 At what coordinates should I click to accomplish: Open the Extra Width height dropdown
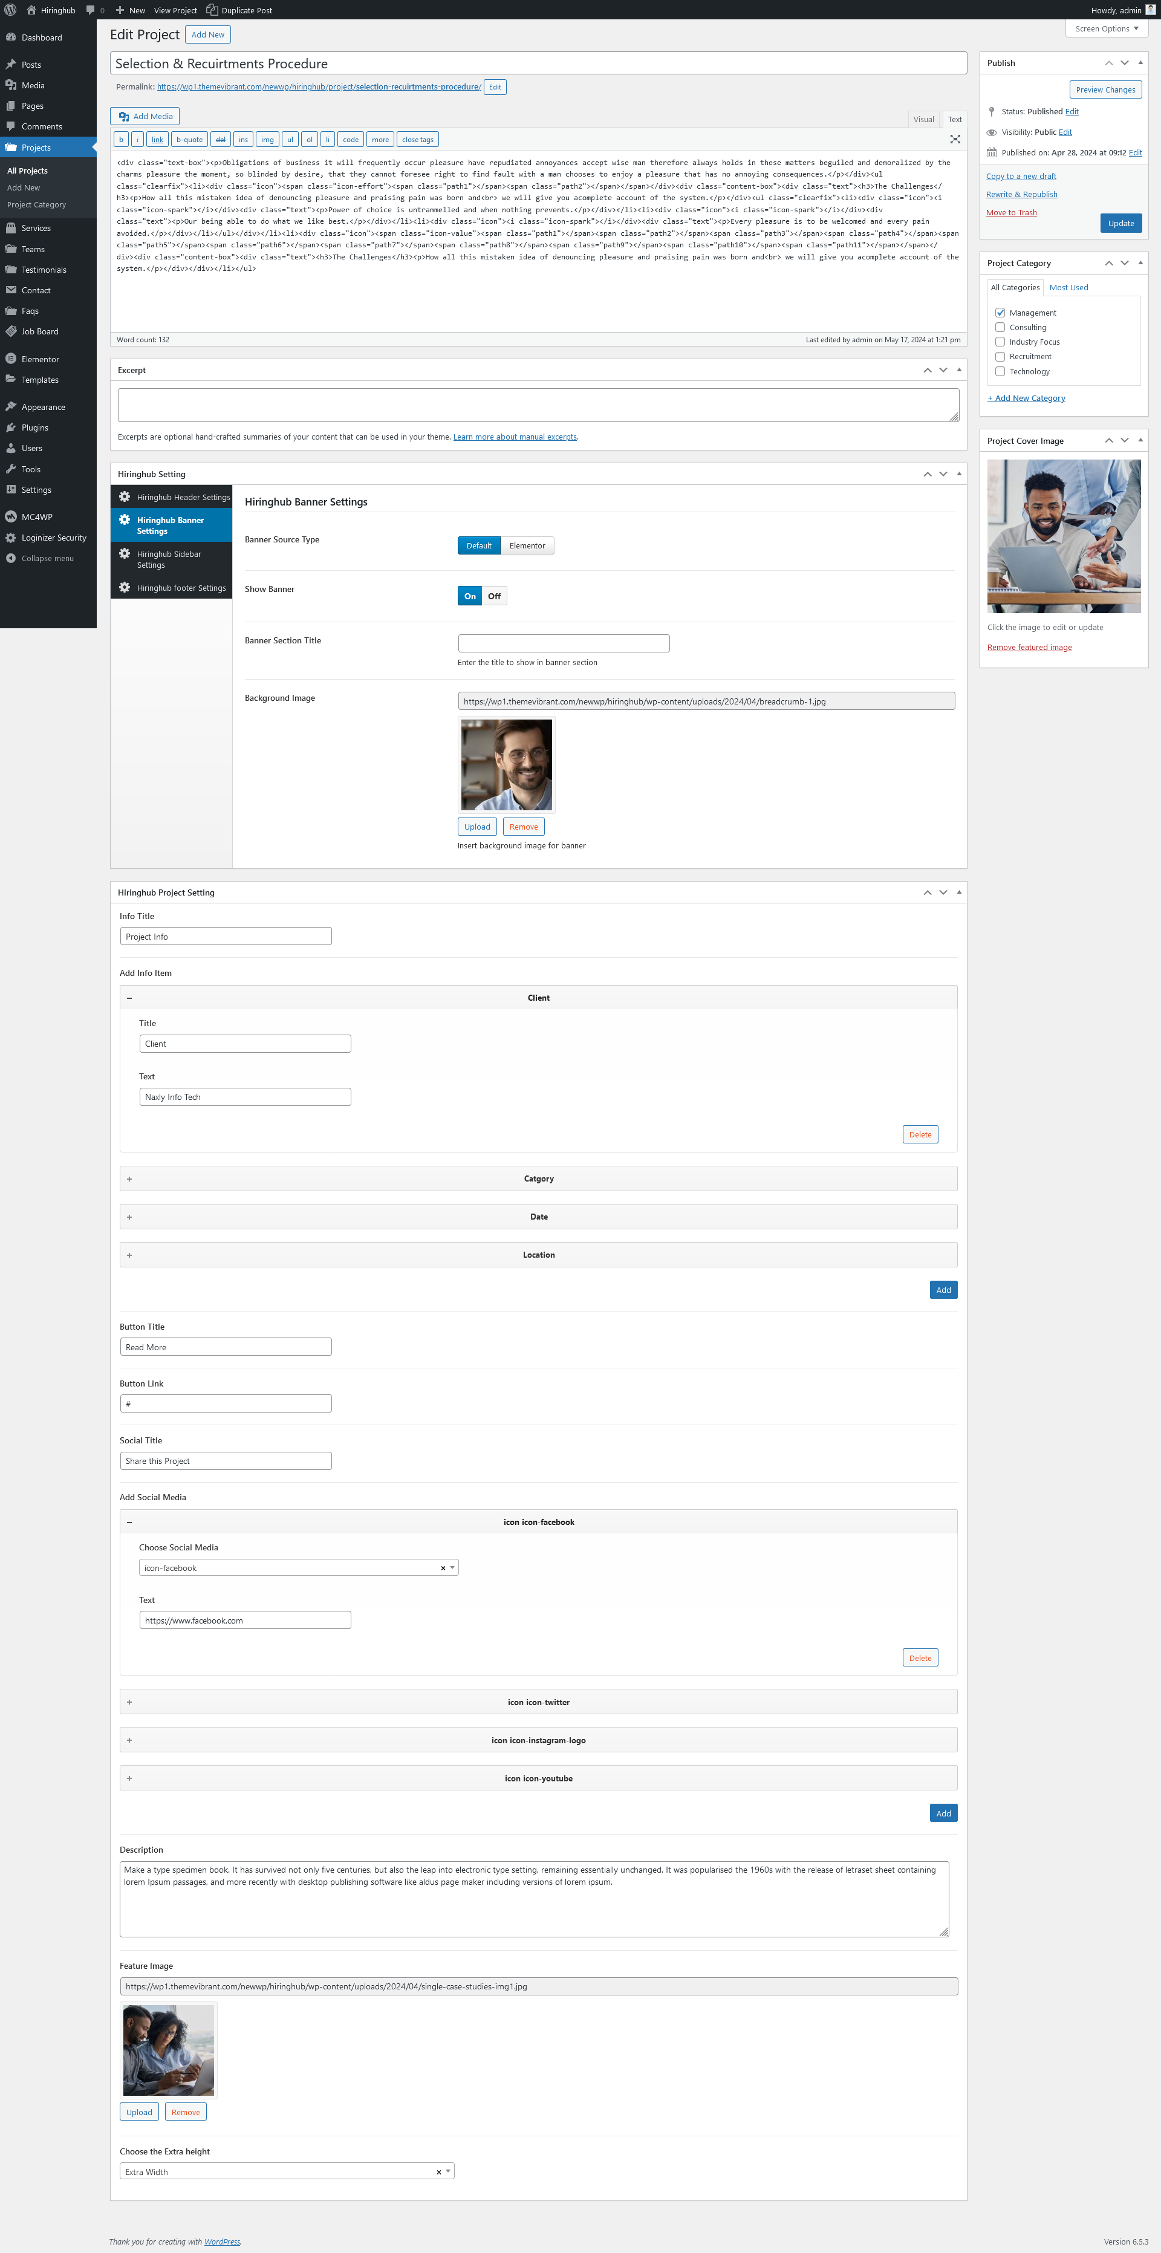pos(287,2171)
